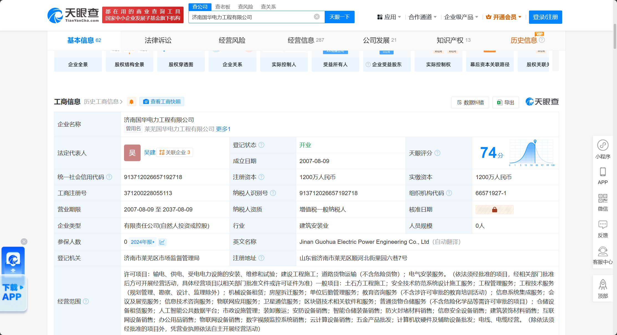617x335 pixels.
Task: Open the 股权穿透图 card
Action: click(181, 61)
